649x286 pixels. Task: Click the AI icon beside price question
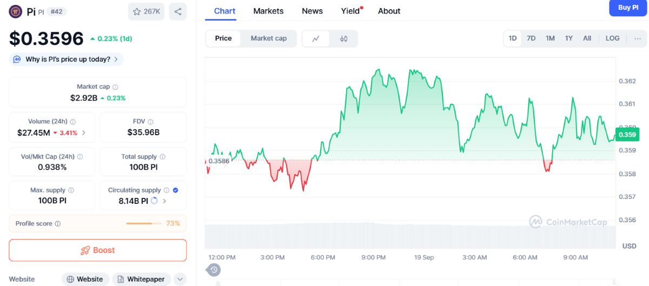pos(17,59)
